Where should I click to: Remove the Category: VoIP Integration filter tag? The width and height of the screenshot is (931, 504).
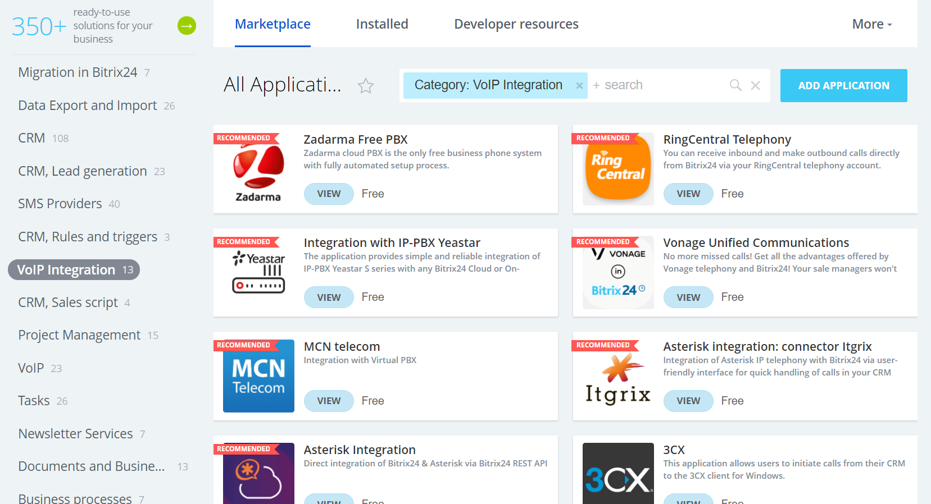(x=579, y=86)
